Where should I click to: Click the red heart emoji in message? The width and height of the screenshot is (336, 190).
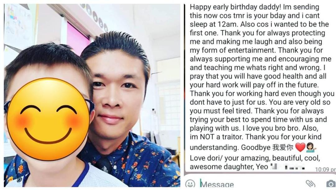(300, 147)
